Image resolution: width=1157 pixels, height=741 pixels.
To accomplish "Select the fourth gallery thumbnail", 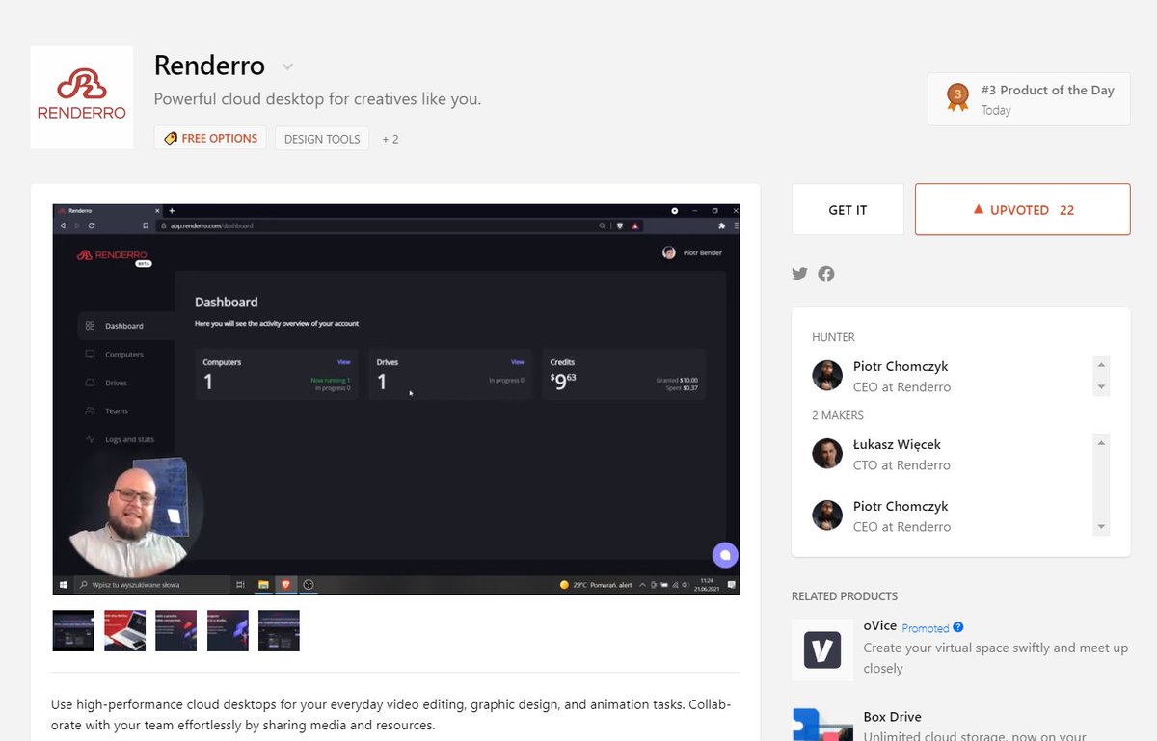I will click(228, 630).
